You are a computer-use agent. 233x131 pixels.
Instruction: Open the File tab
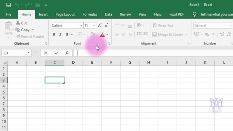click(8, 15)
